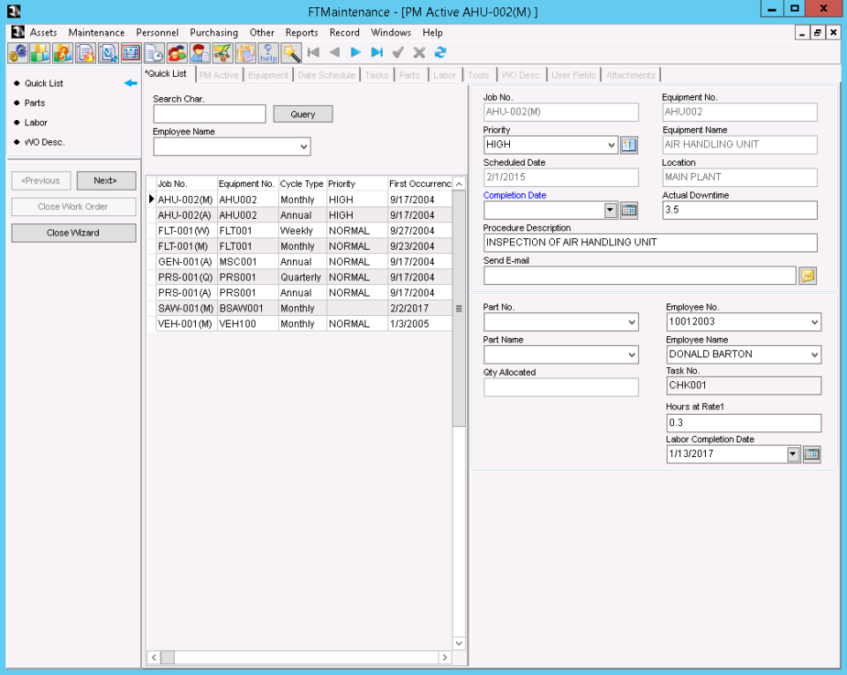Expand the Priority HIGH dropdown

coord(611,145)
